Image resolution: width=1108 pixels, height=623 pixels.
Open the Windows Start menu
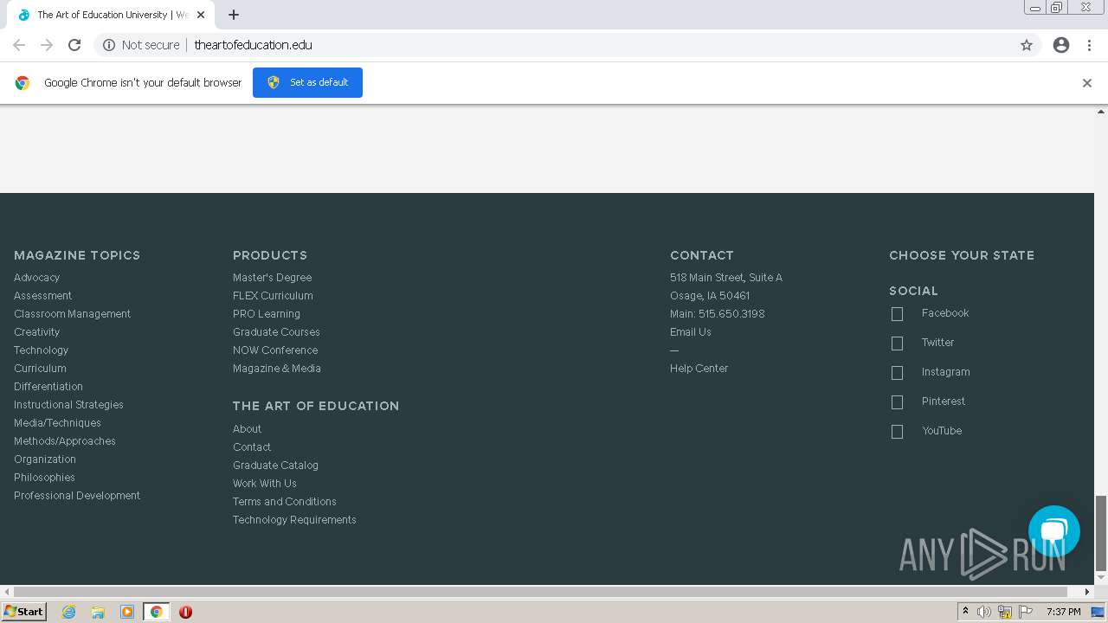pos(24,612)
